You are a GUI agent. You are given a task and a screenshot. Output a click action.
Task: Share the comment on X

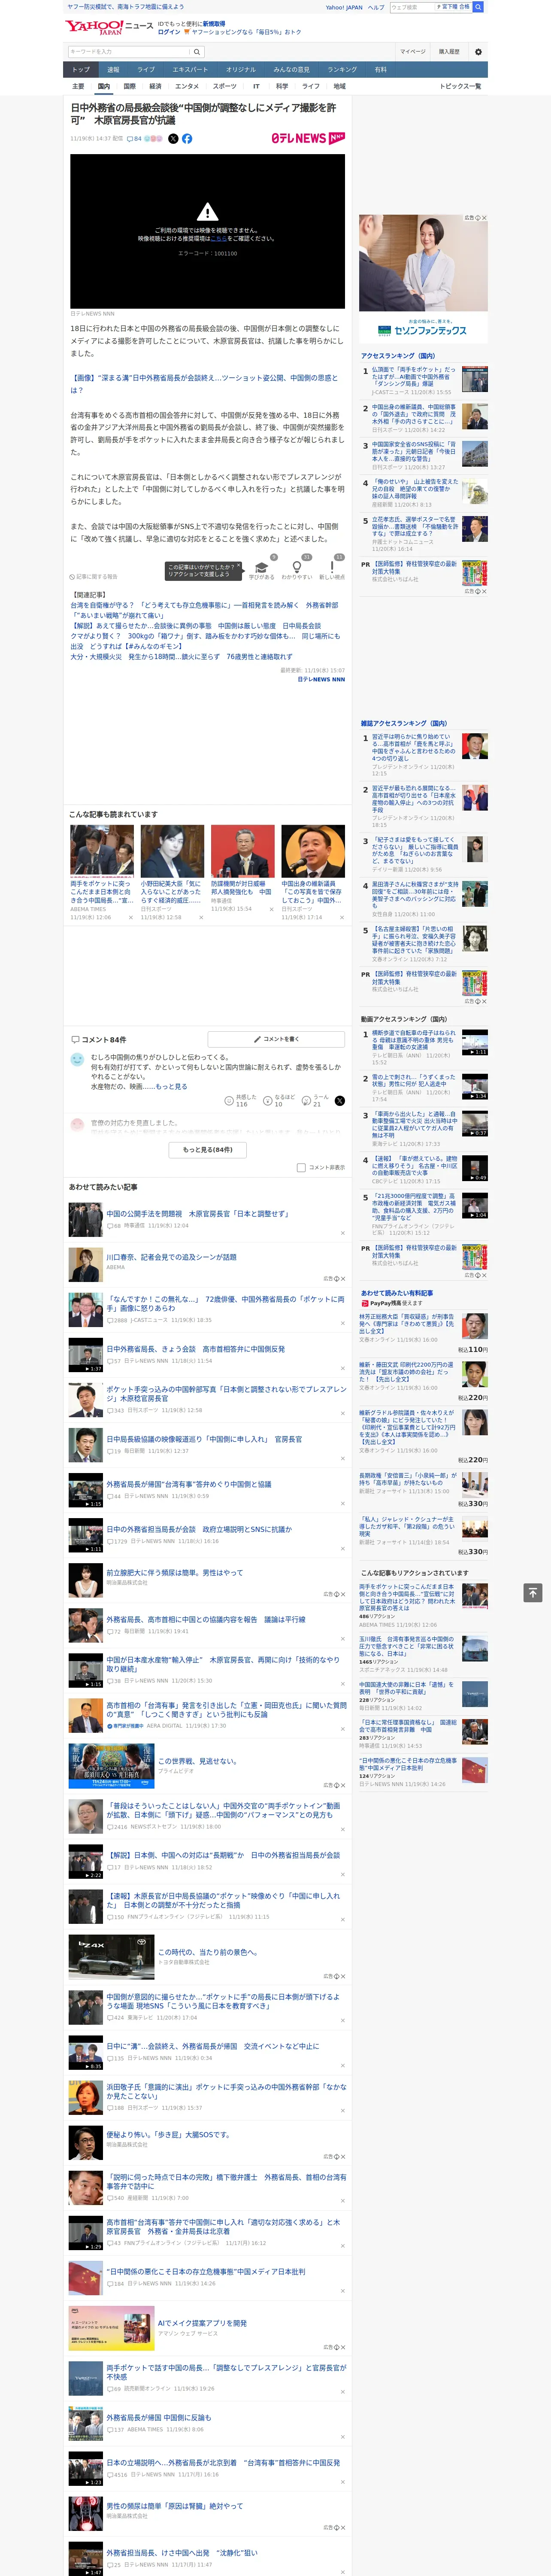click(x=340, y=1100)
